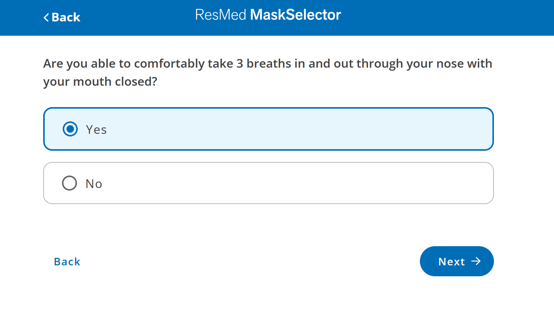Open the highlighted Yes option panel

pyautogui.click(x=269, y=129)
